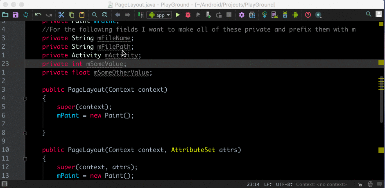Click the fold-end marker beside closing brace on line 8
Image resolution: width=385 pixels, height=188 pixels.
pos(25,133)
